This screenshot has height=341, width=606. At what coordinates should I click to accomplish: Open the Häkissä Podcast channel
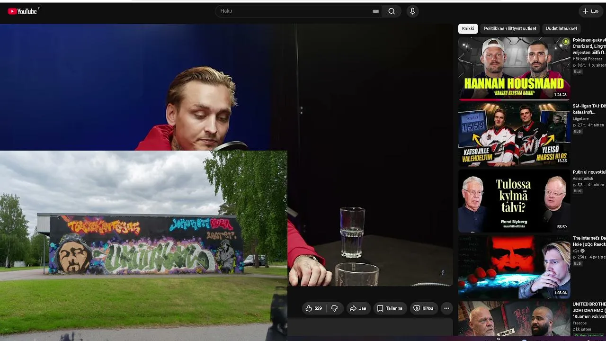[587, 59]
